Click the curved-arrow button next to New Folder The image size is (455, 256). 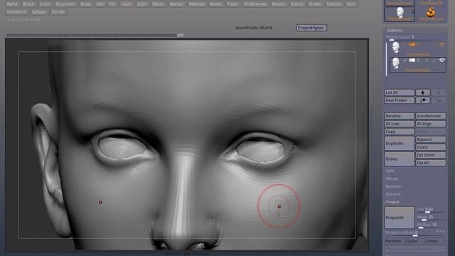tap(423, 100)
